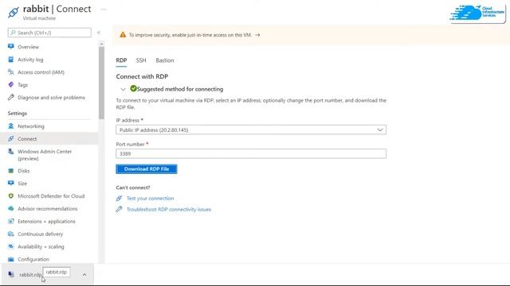Image resolution: width=510 pixels, height=286 pixels.
Task: Click the Search (Ctrl+/) box
Action: 49,33
